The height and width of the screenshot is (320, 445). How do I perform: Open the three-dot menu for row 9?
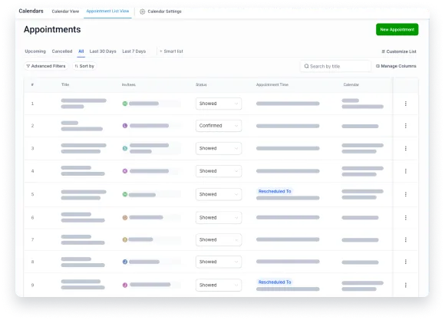(x=406, y=285)
